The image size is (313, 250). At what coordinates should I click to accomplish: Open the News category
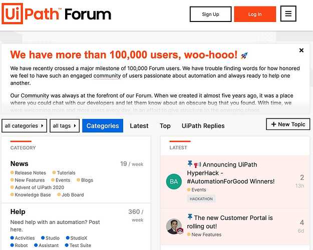tap(20, 163)
